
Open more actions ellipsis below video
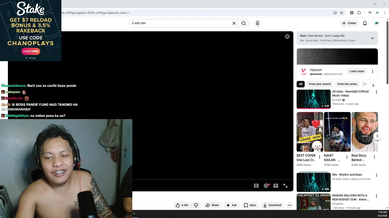coord(290,205)
